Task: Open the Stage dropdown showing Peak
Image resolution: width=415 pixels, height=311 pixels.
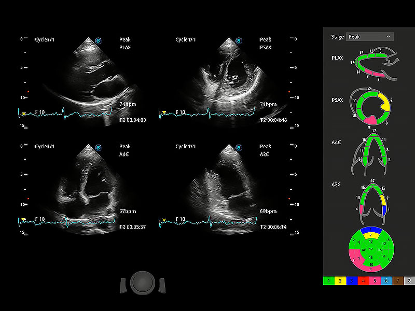Action: (x=369, y=37)
